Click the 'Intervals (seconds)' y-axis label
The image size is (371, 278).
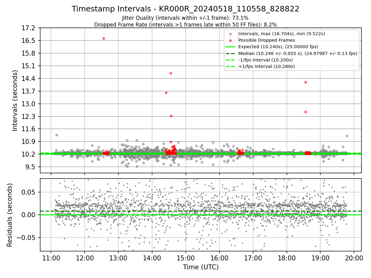15,100
